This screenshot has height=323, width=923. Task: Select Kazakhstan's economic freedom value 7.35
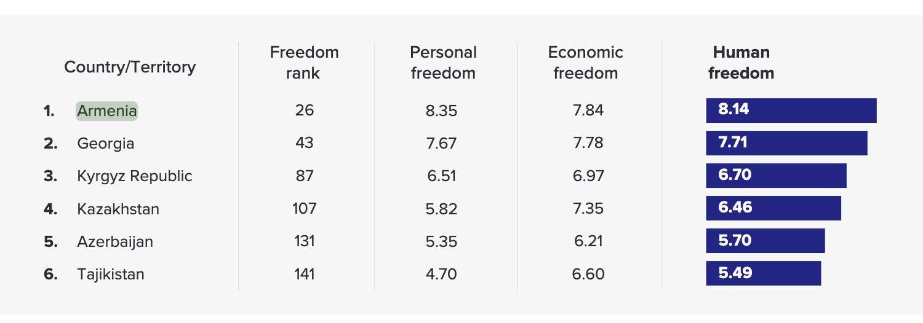[588, 209]
